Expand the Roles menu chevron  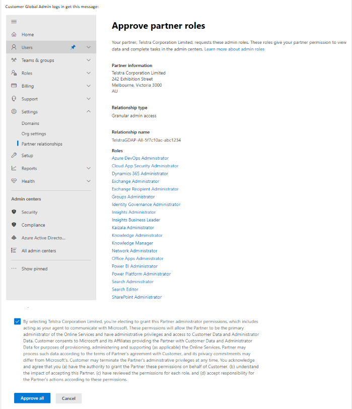click(x=89, y=73)
